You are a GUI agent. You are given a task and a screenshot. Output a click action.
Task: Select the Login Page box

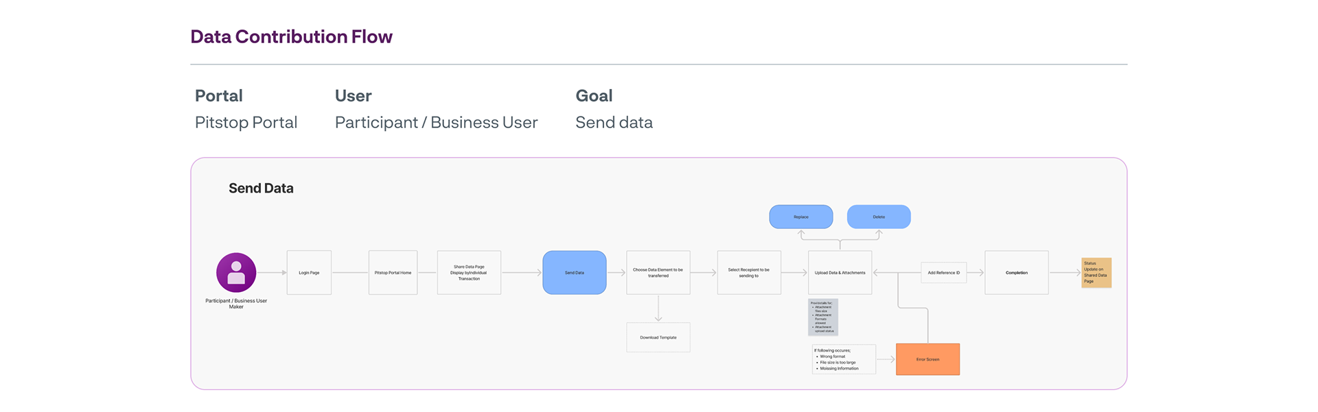click(x=309, y=273)
